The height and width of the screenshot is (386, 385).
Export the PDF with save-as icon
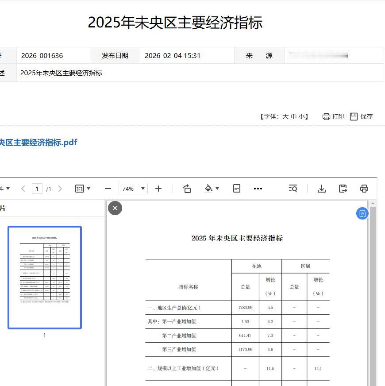(x=343, y=188)
